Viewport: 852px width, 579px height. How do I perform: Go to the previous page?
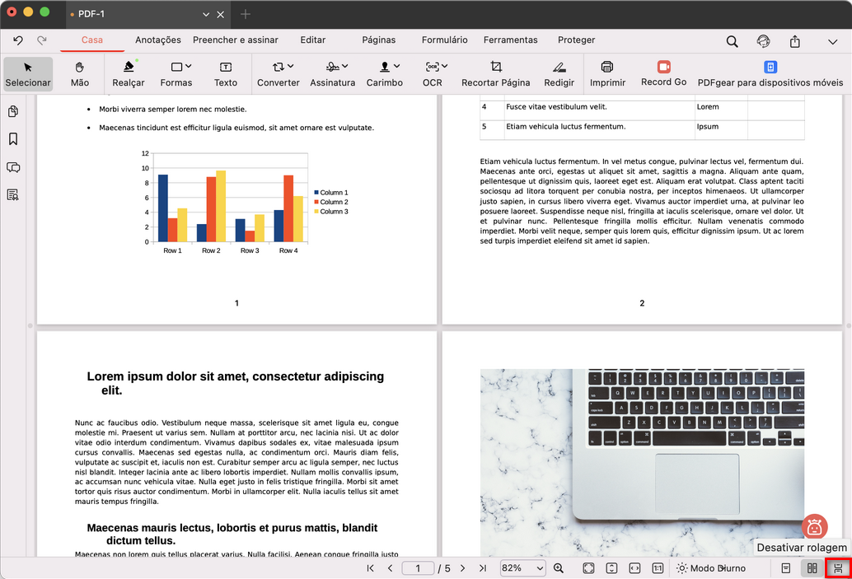click(x=390, y=568)
